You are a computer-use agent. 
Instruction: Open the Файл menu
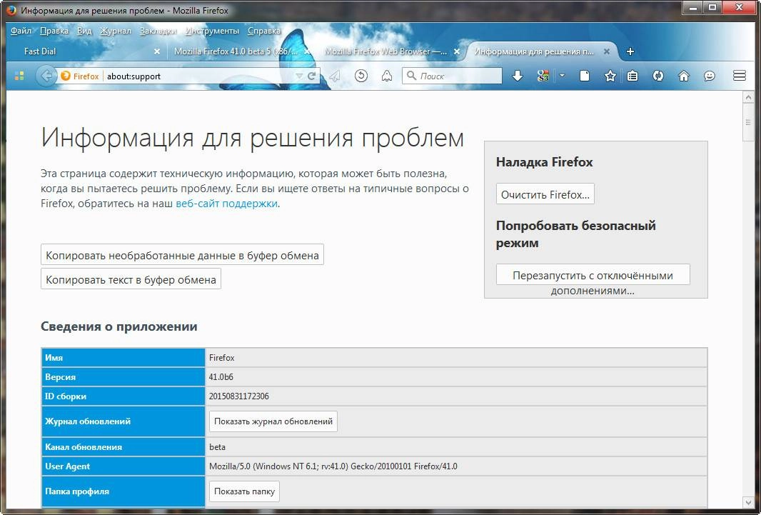point(21,31)
